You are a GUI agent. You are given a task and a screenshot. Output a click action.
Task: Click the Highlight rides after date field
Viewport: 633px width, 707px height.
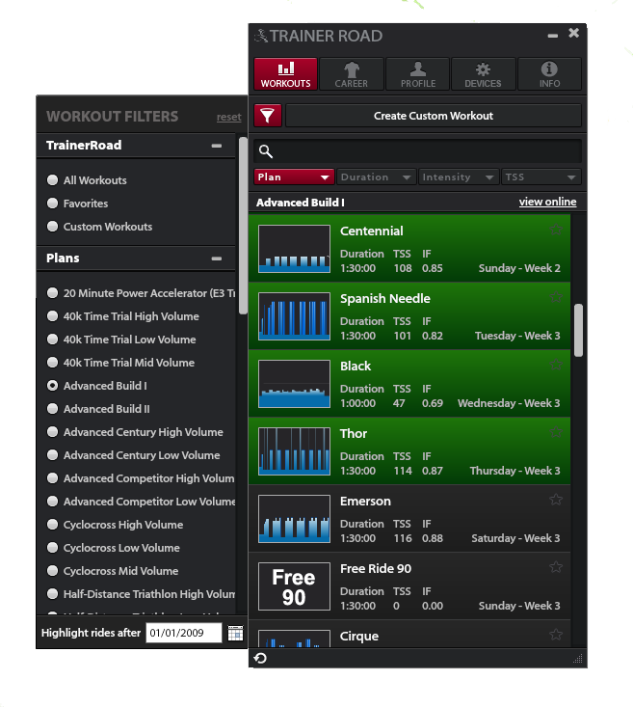pyautogui.click(x=184, y=633)
